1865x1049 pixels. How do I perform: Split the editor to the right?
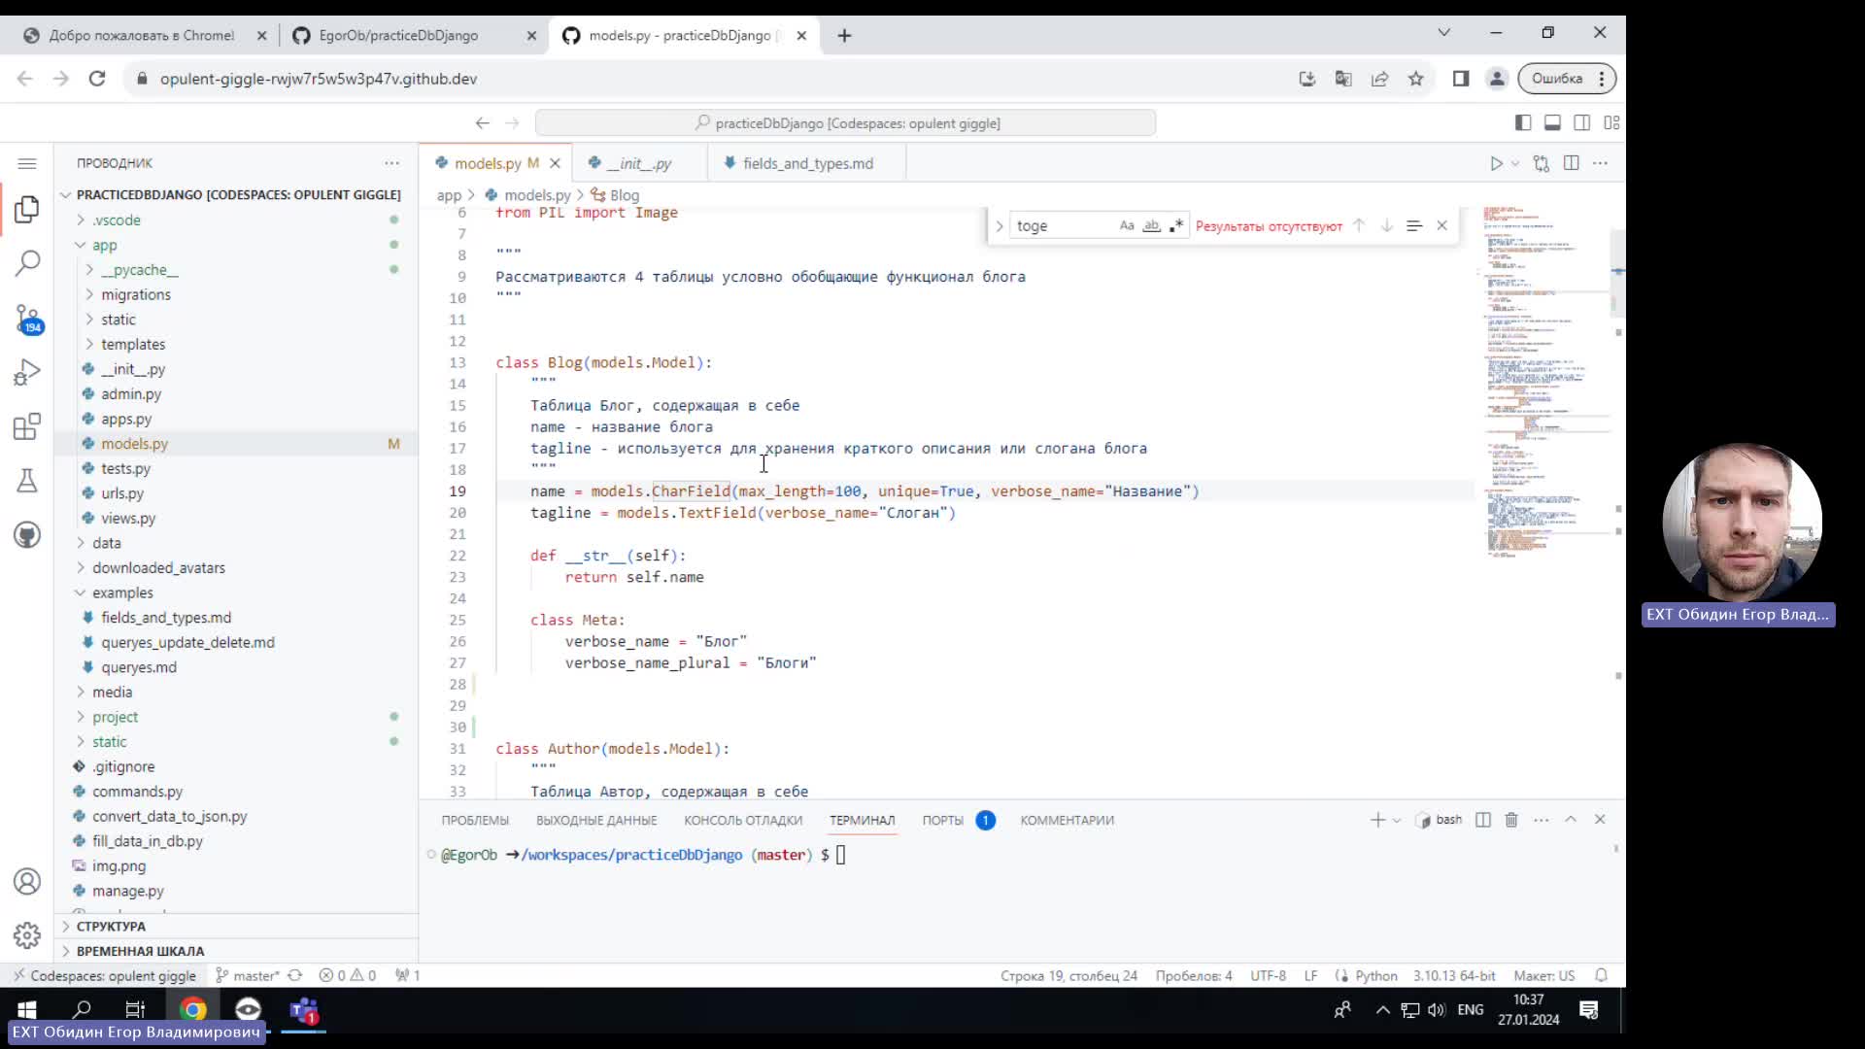(x=1571, y=163)
